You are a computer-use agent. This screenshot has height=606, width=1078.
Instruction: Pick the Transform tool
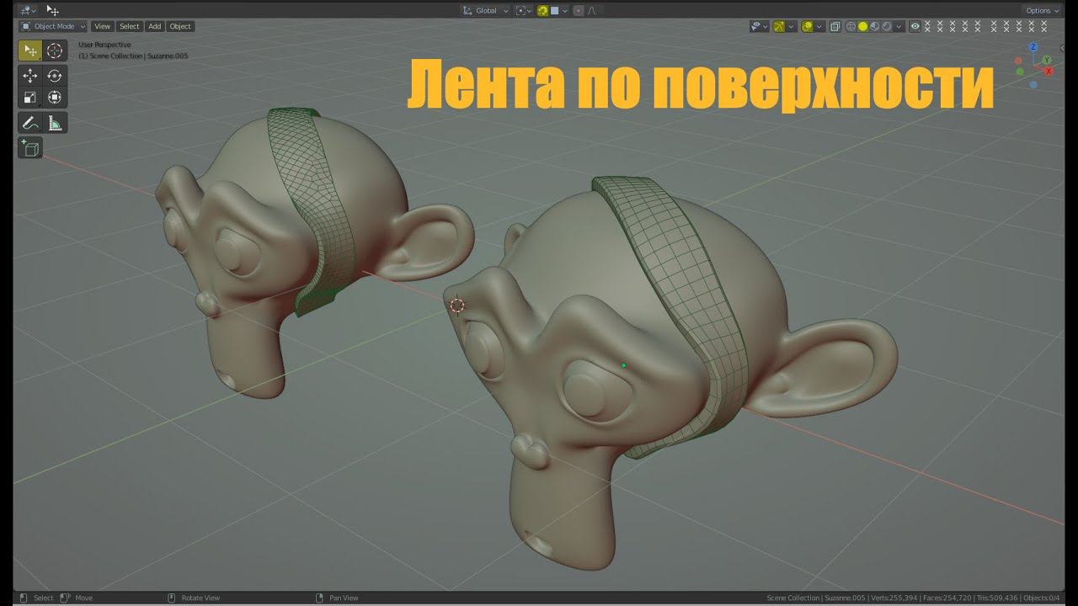pos(55,98)
